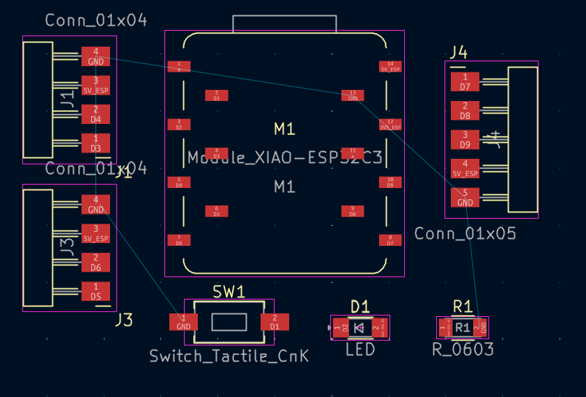
Task: Select pad 13 GND on module M1
Action: (x=353, y=95)
